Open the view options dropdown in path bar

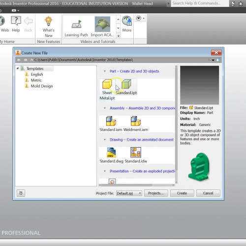(212, 60)
